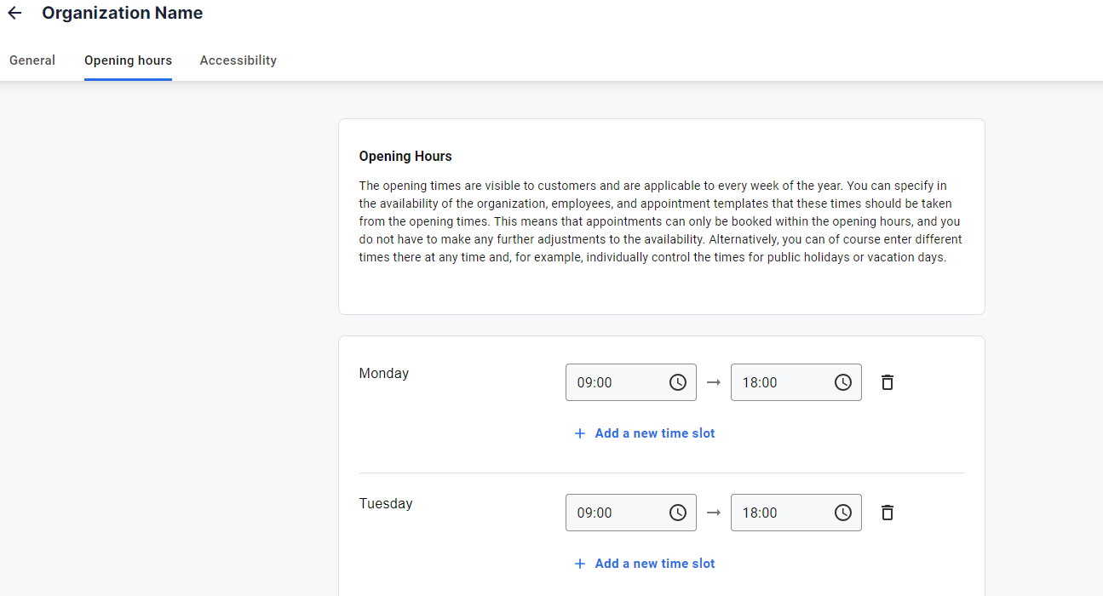The width and height of the screenshot is (1103, 596).
Task: Select the Opening hours tab
Action: (x=128, y=60)
